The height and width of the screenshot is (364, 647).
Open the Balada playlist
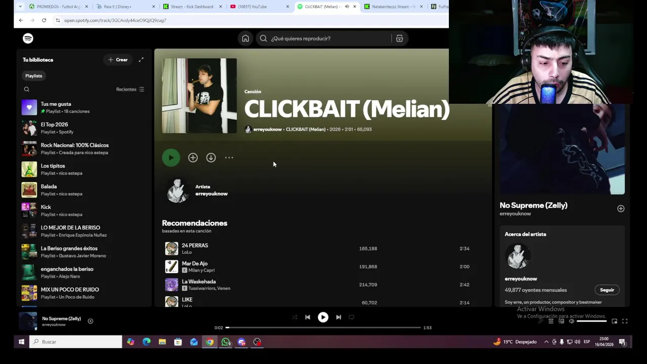click(83, 190)
